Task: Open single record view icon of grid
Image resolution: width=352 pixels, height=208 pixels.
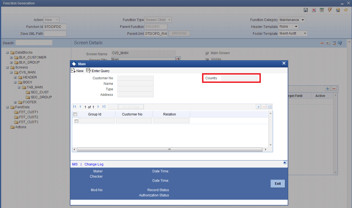Action: [x=269, y=107]
